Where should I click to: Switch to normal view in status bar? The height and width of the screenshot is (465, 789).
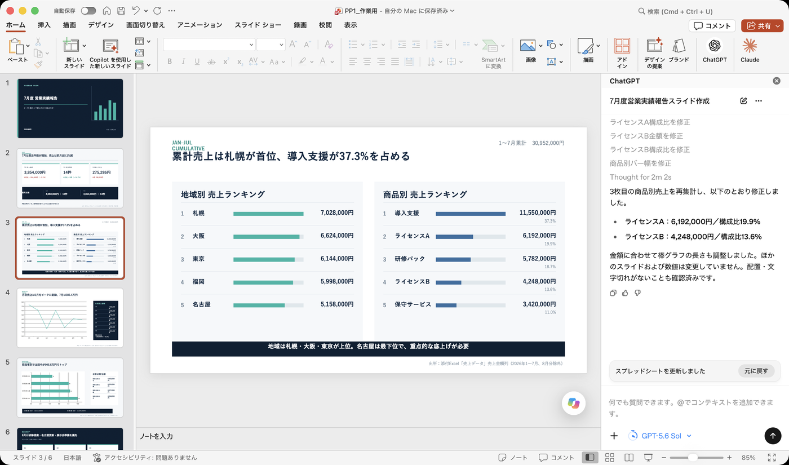tap(590, 458)
